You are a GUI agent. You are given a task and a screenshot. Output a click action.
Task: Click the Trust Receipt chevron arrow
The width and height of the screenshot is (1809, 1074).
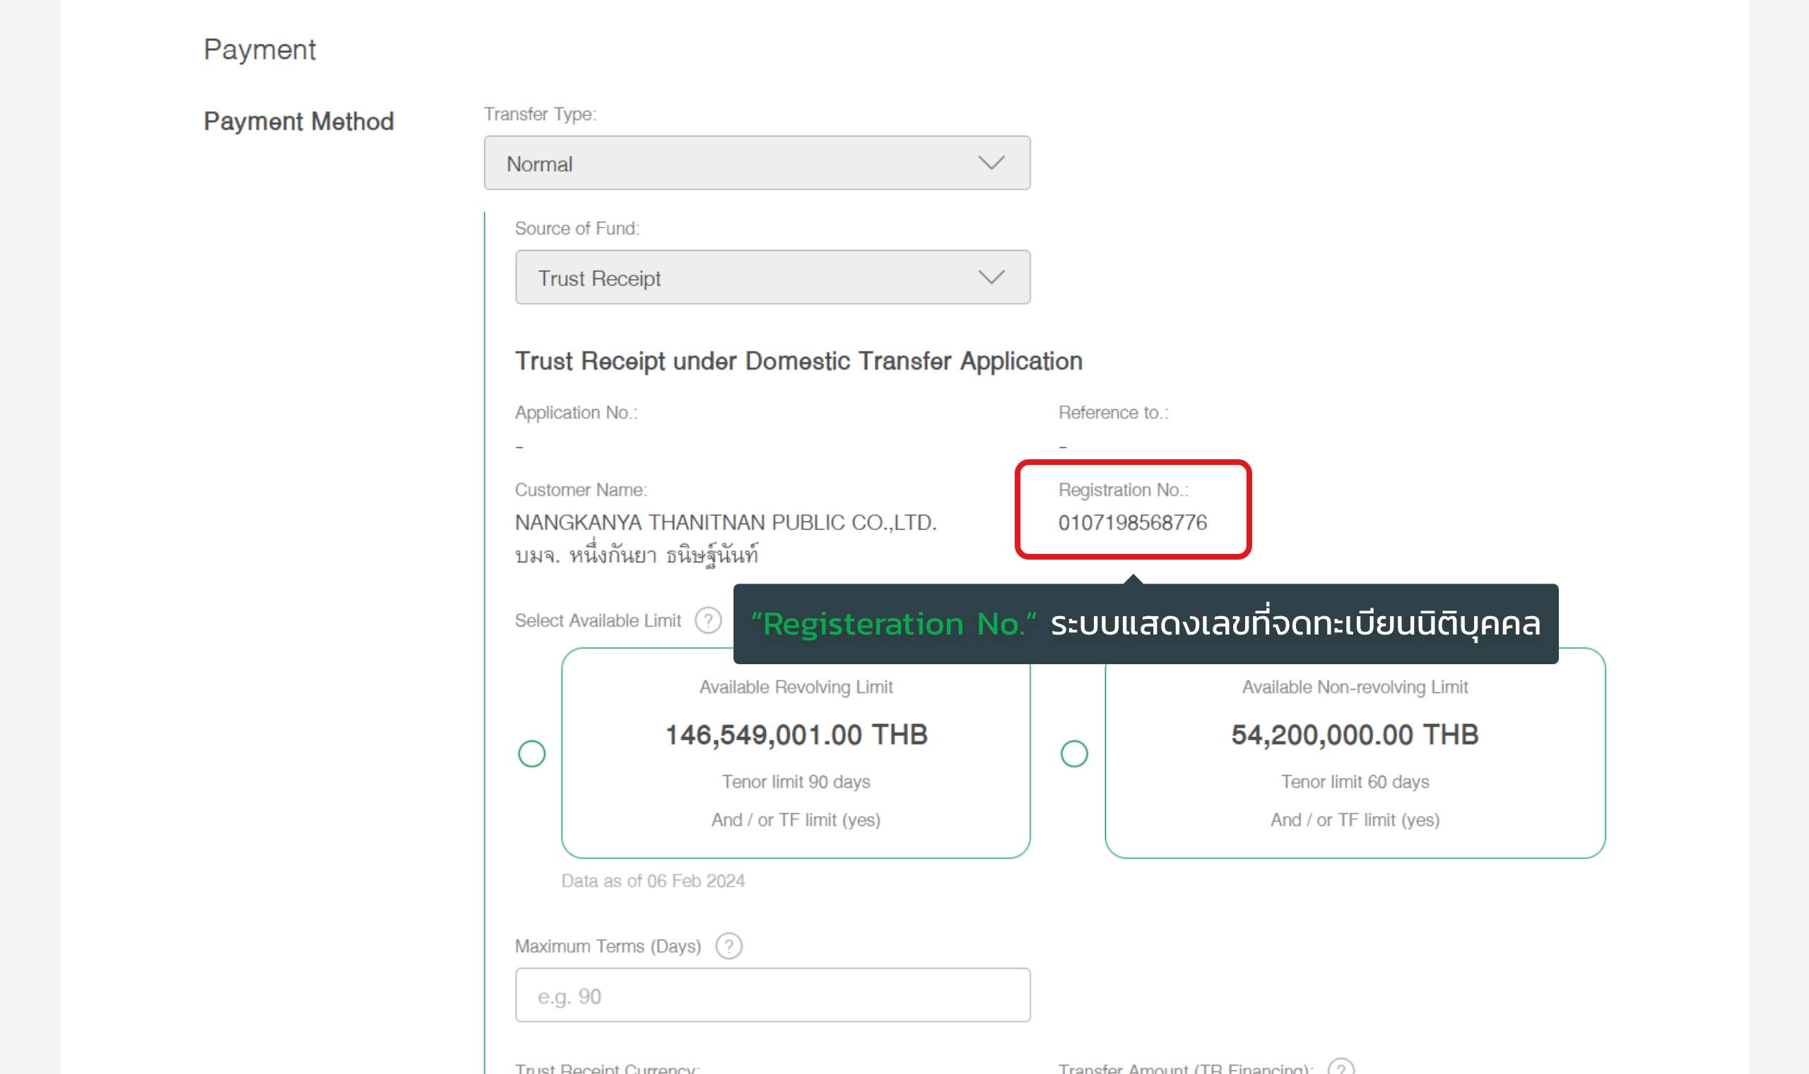[991, 277]
